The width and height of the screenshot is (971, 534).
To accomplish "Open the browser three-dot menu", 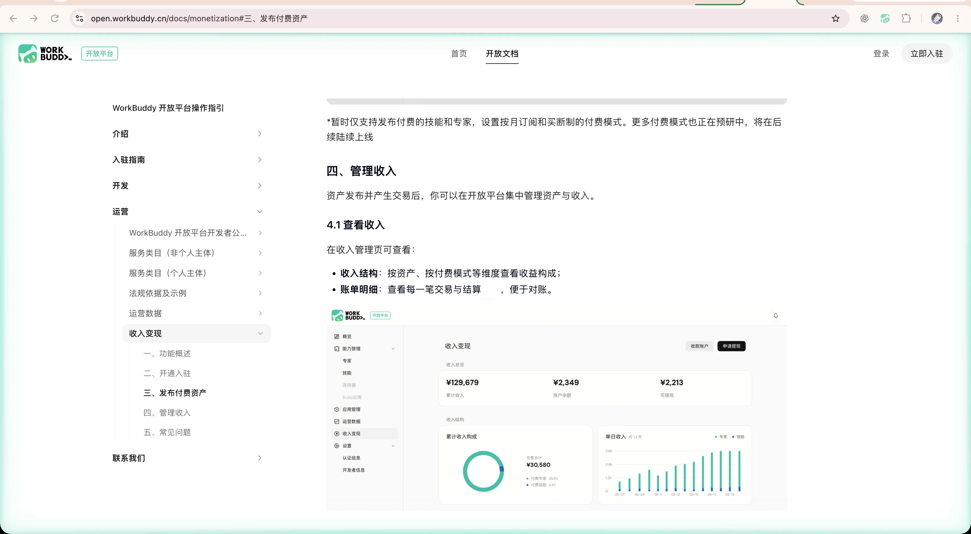I will pos(958,18).
